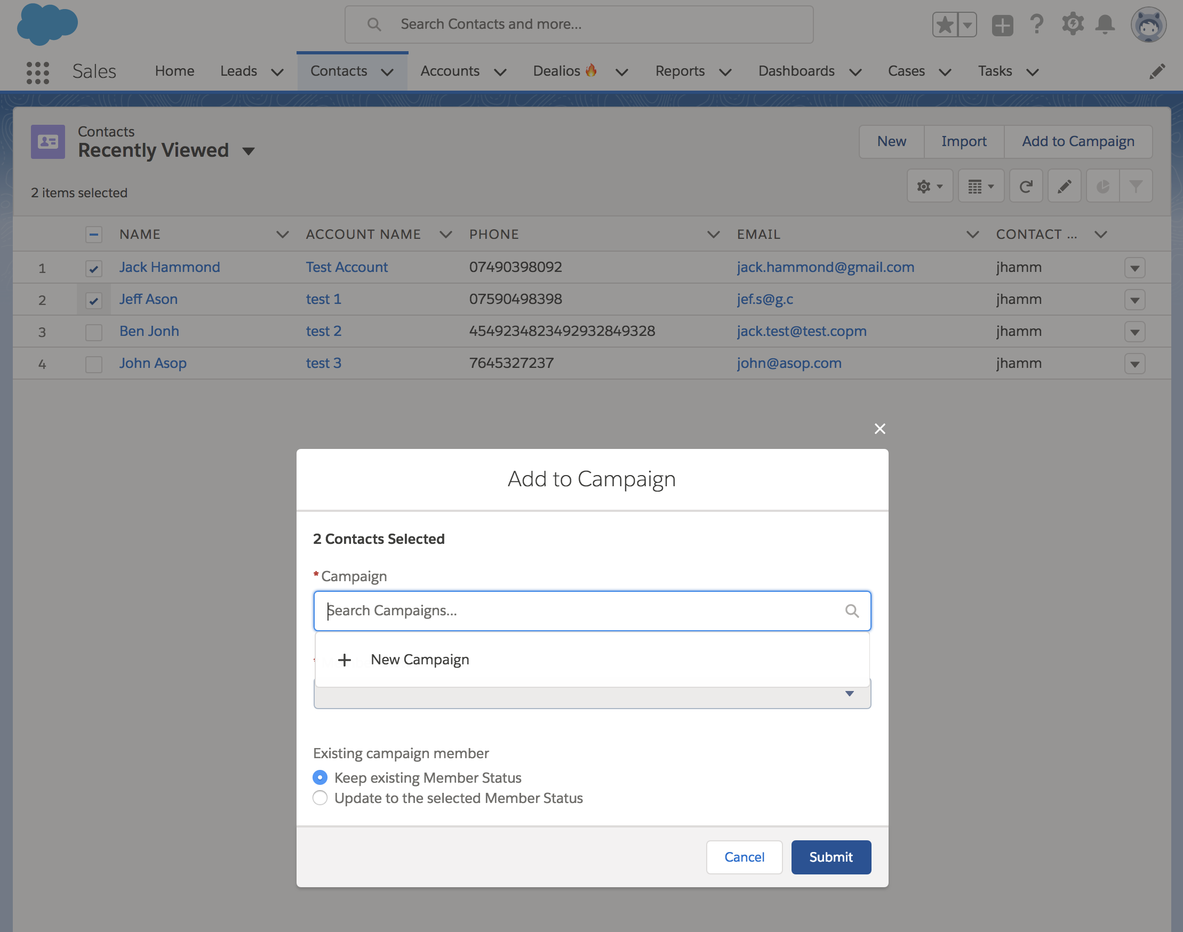Open the Home tab
Image resolution: width=1183 pixels, height=932 pixels.
[x=174, y=71]
